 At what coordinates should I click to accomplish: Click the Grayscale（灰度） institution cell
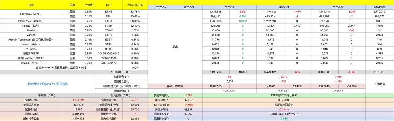31,14
